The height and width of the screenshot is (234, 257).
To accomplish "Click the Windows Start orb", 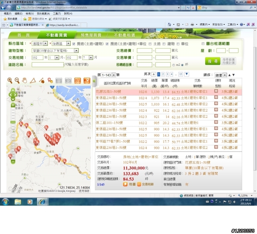I will (5, 202).
